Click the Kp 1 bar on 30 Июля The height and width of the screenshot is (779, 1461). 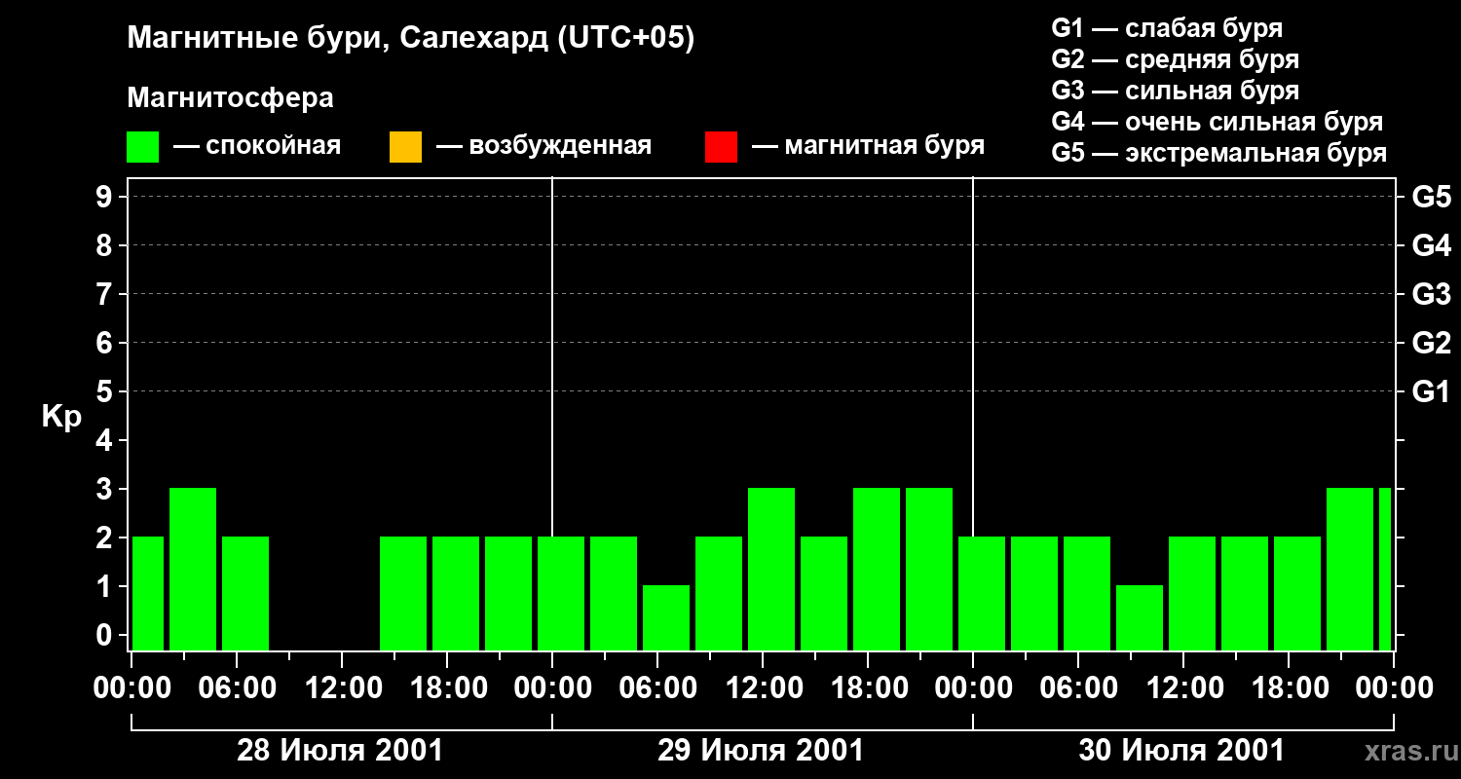1140,617
